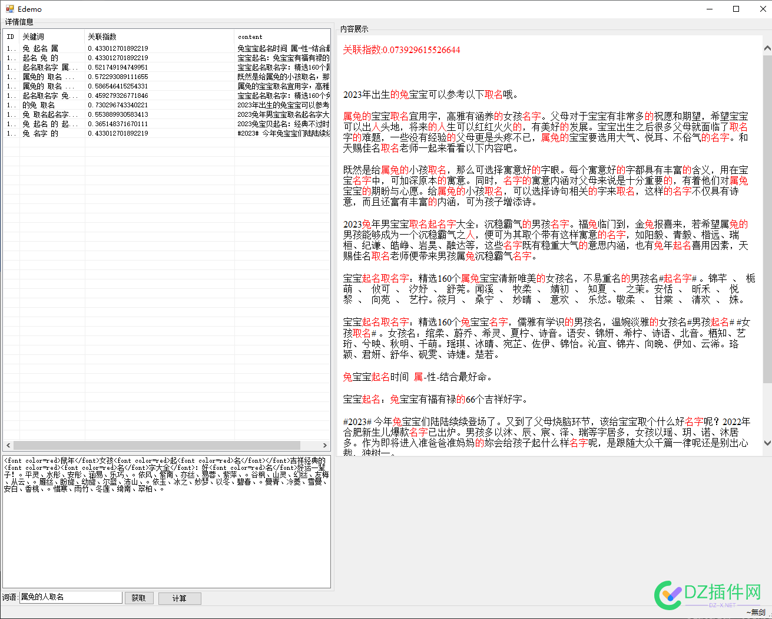Click the index value 0.730296743340221
The width and height of the screenshot is (772, 619).
click(118, 105)
